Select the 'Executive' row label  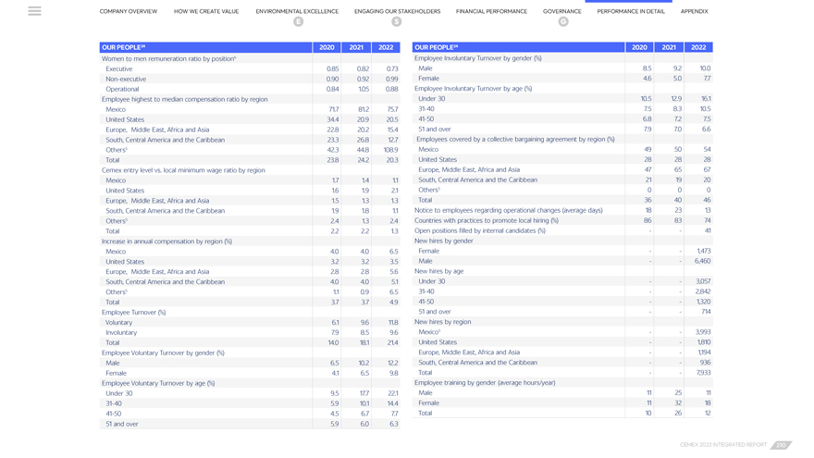tap(119, 69)
